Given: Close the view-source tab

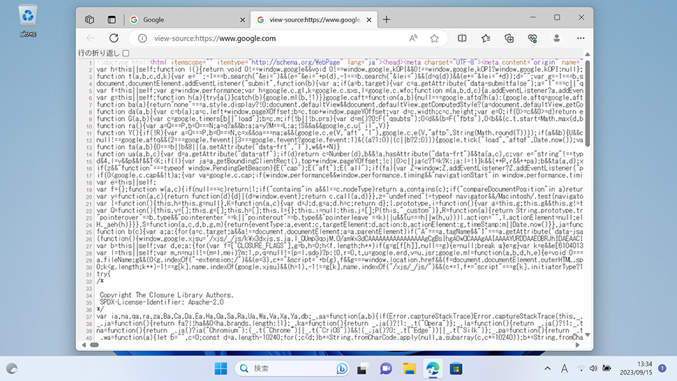Looking at the screenshot, I should coord(369,20).
